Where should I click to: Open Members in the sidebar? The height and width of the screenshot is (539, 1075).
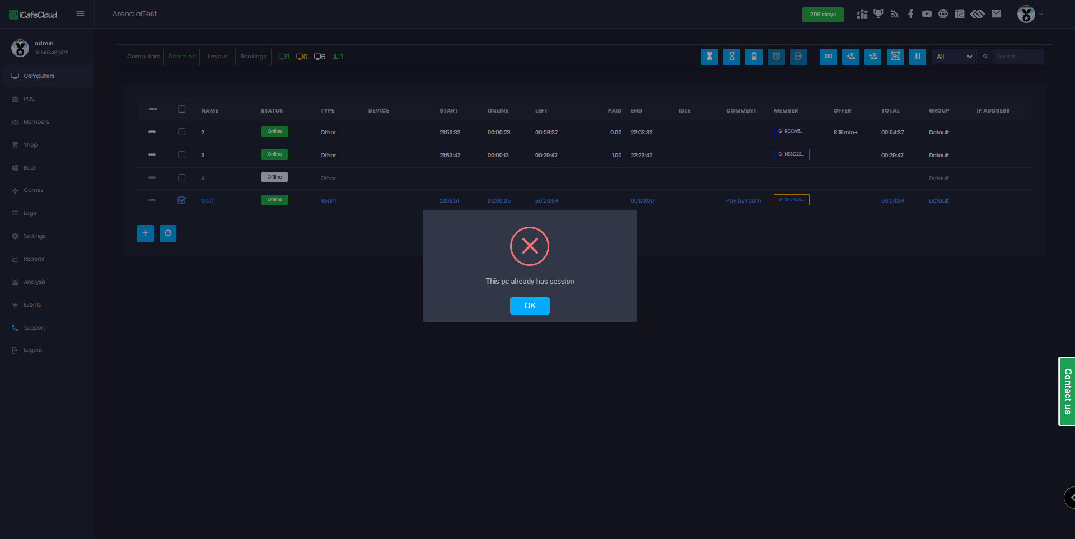36,122
